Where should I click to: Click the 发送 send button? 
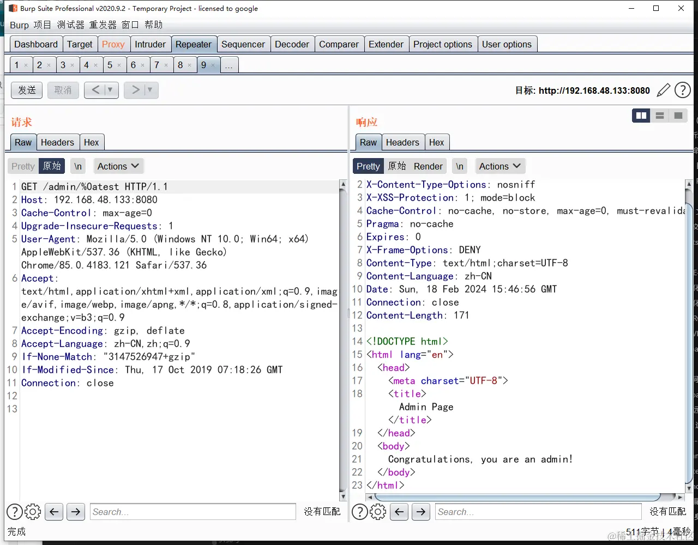coord(27,90)
